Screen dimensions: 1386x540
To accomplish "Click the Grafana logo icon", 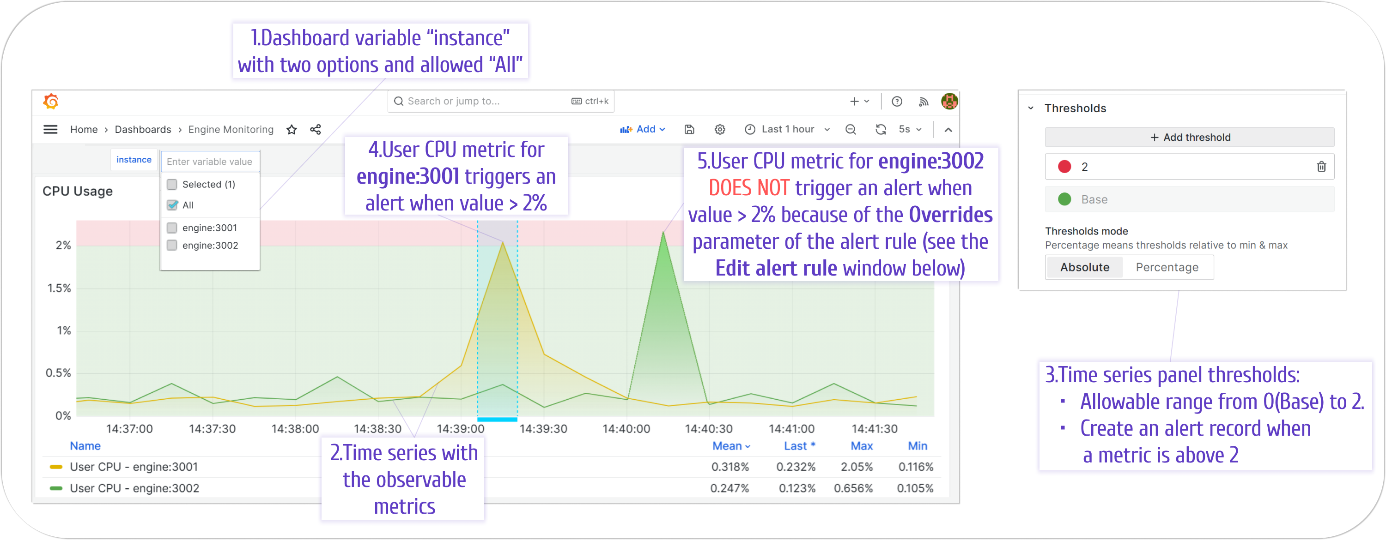I will 51,101.
